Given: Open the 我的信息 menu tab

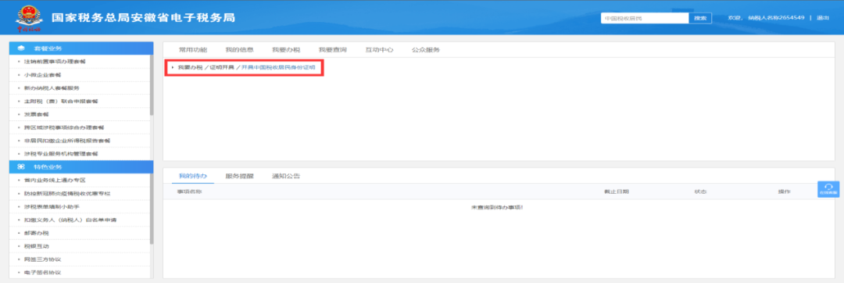Looking at the screenshot, I should pos(240,49).
